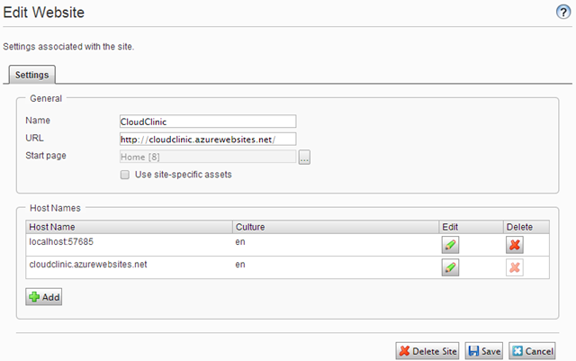Browse for start page with ellipsis button

pos(304,158)
